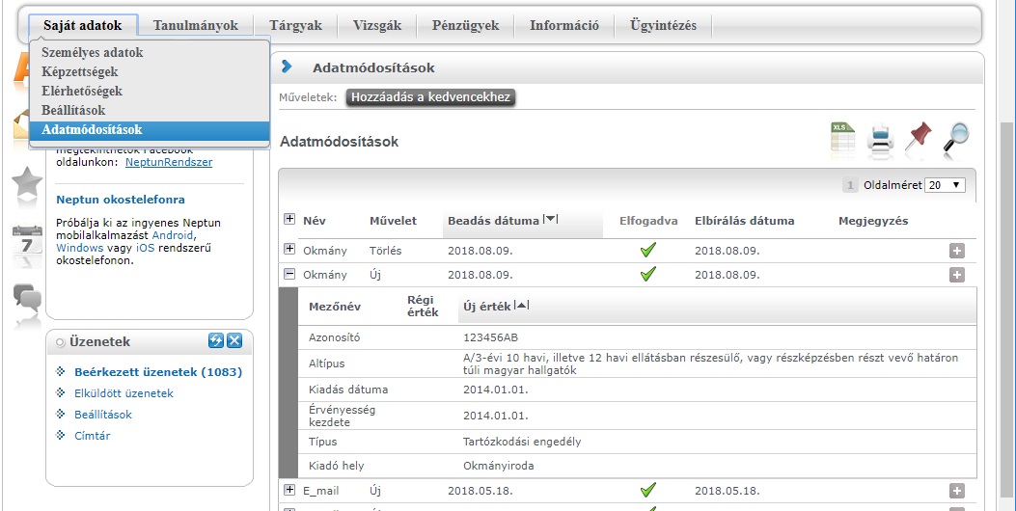Open Beérkezett üzenetek (1083) link
Viewport: 1016px width, 511px height.
[158, 372]
